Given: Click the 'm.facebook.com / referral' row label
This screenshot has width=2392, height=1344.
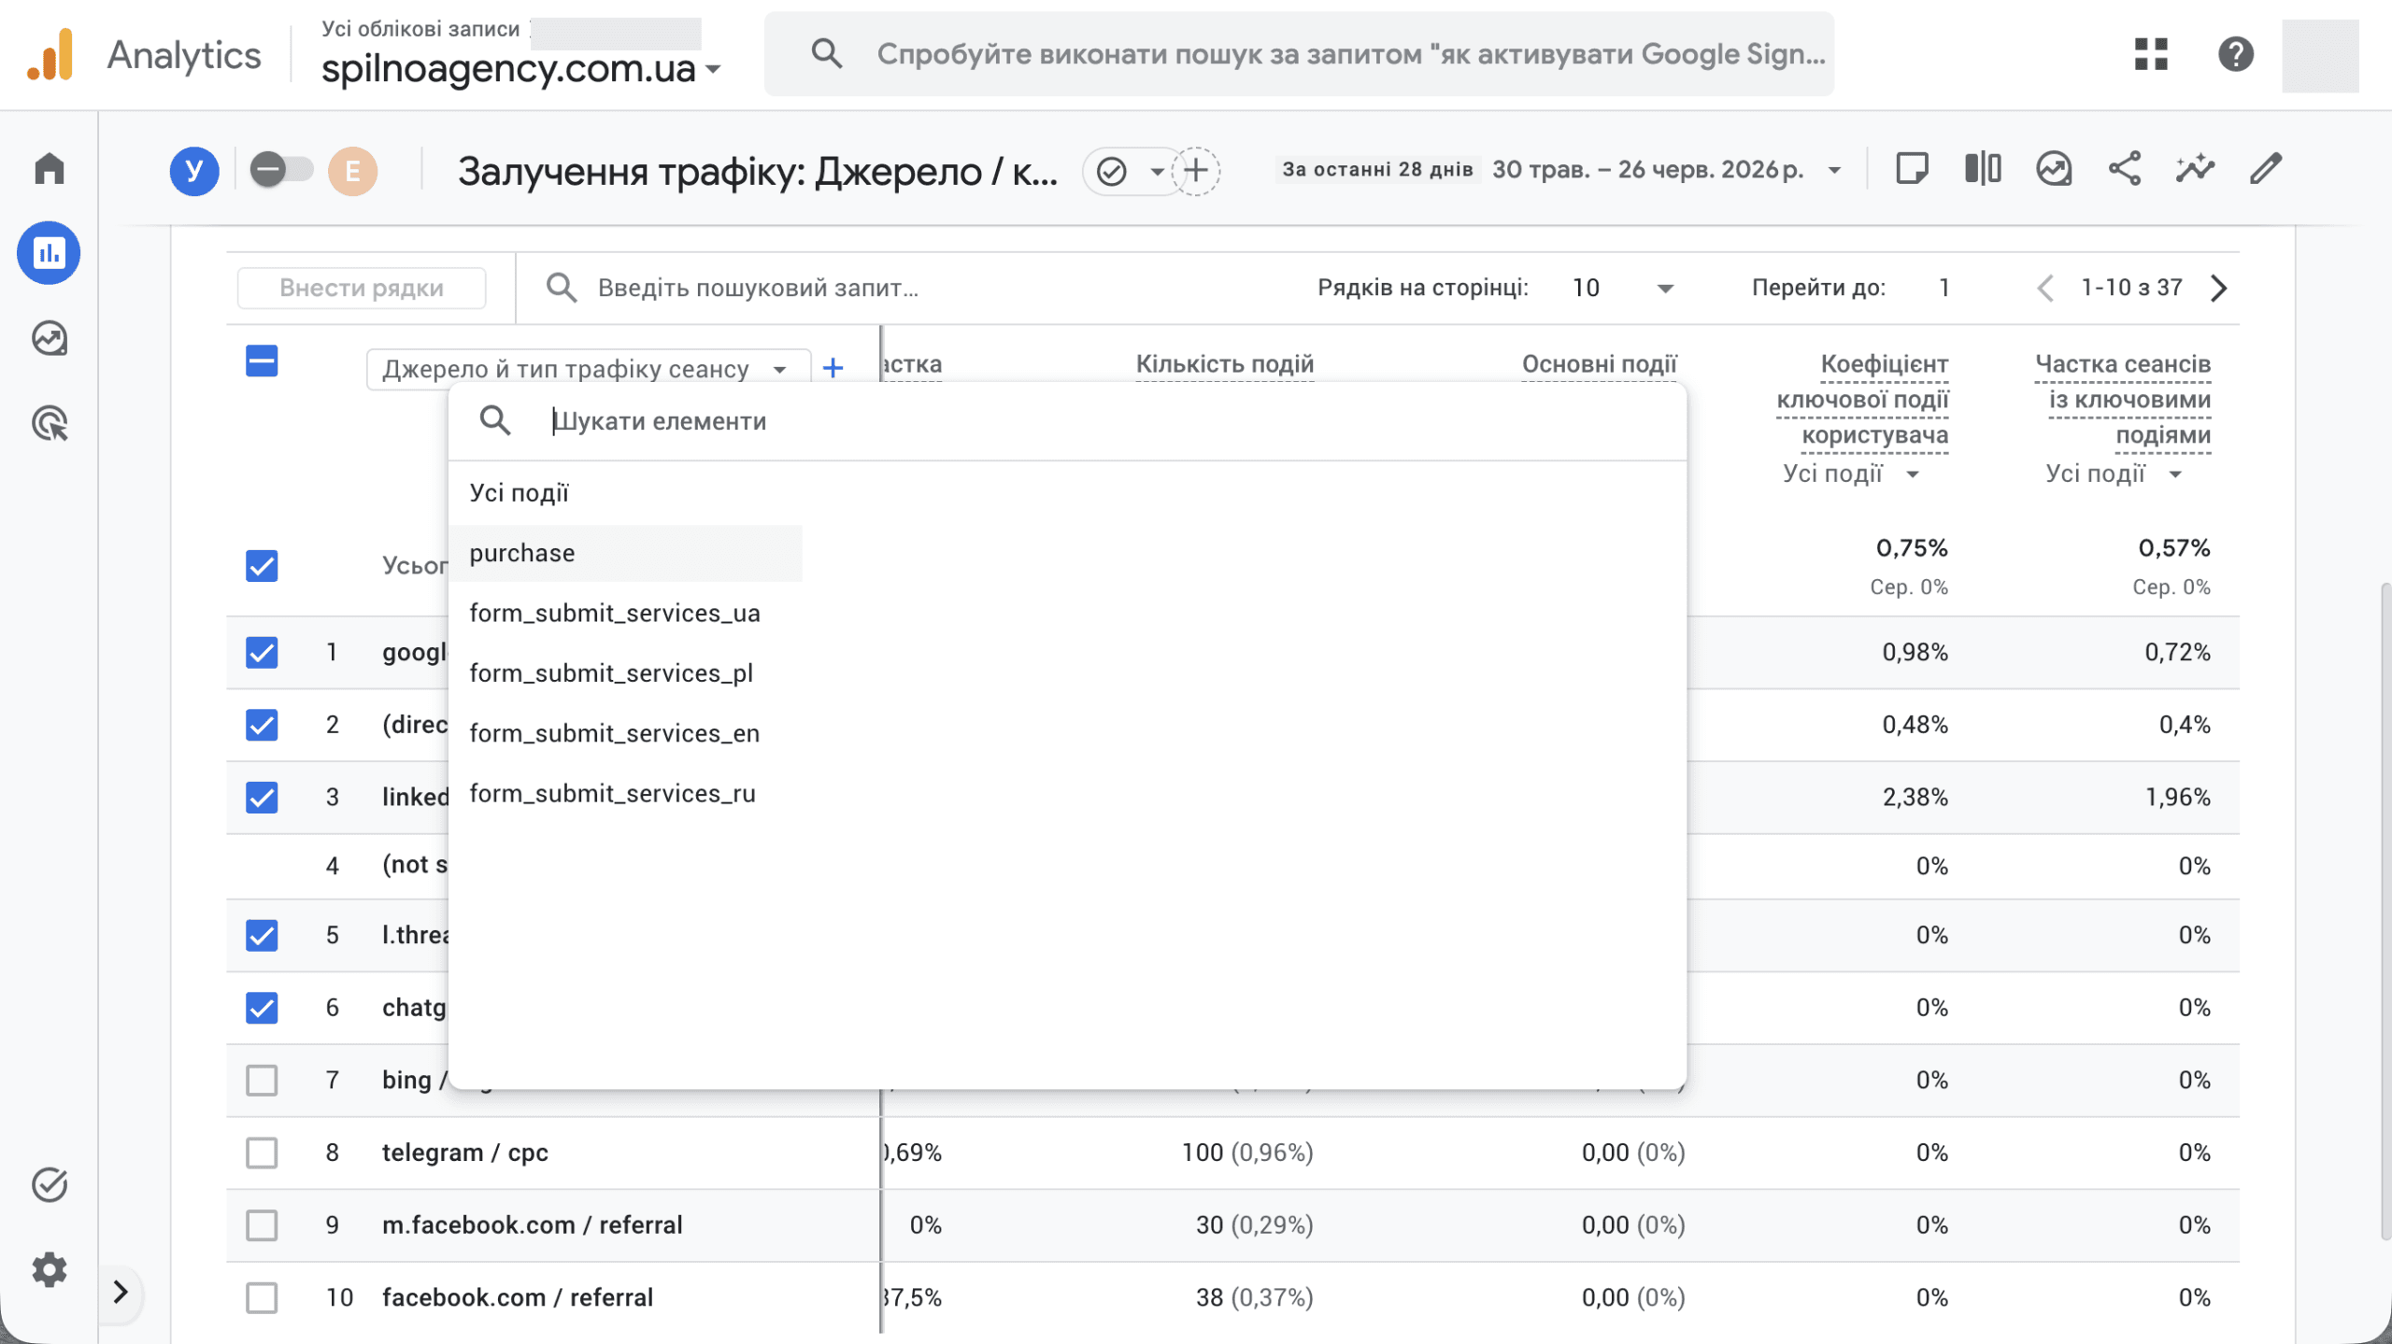Looking at the screenshot, I should point(533,1224).
